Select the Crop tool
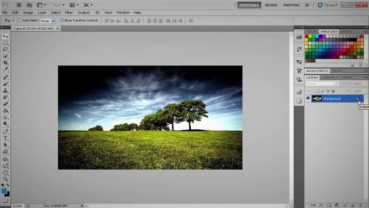The height and width of the screenshot is (208, 369). pyautogui.click(x=5, y=63)
